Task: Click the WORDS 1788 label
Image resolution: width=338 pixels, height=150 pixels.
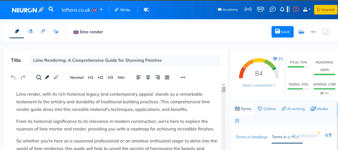Action: pos(324,84)
